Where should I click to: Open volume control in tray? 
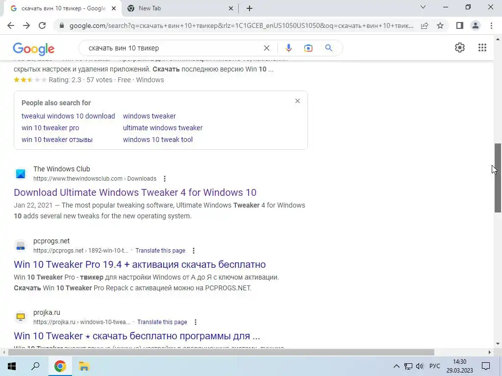click(x=420, y=366)
